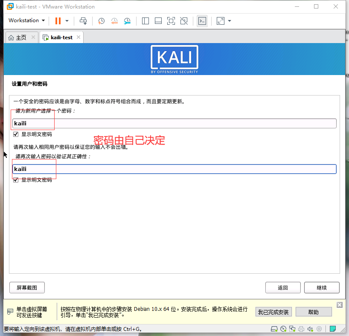Take a snapshot of the VM
Viewport: 349px width, 336px height.
click(101, 21)
